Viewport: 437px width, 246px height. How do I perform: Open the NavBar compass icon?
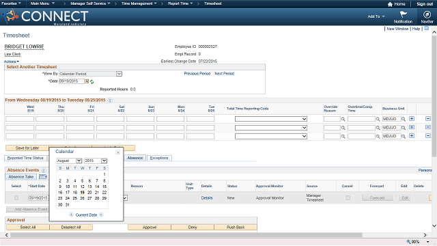coord(427,14)
